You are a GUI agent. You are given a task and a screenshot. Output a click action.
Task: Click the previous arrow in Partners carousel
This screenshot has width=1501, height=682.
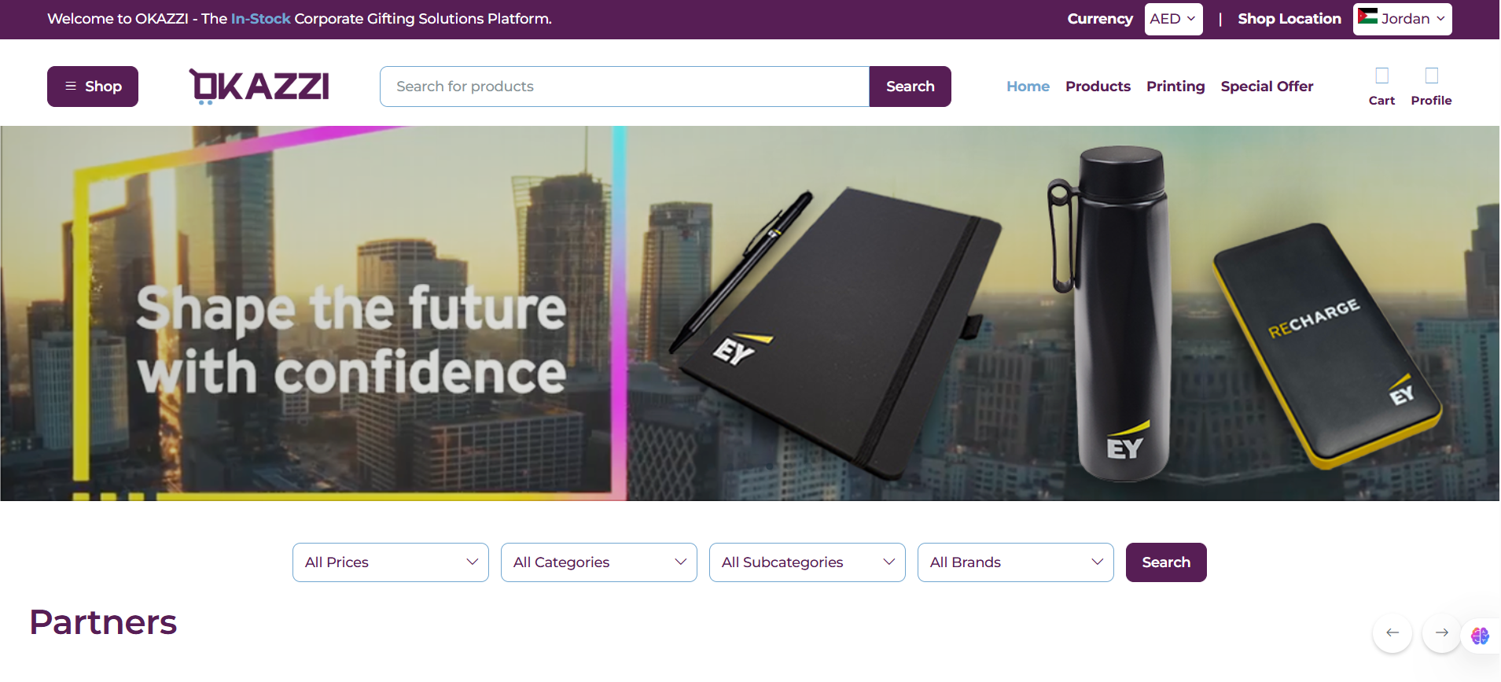pos(1392,632)
